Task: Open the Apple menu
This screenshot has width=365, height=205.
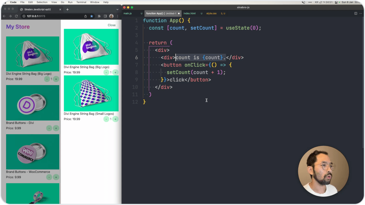Action: click(5, 2)
